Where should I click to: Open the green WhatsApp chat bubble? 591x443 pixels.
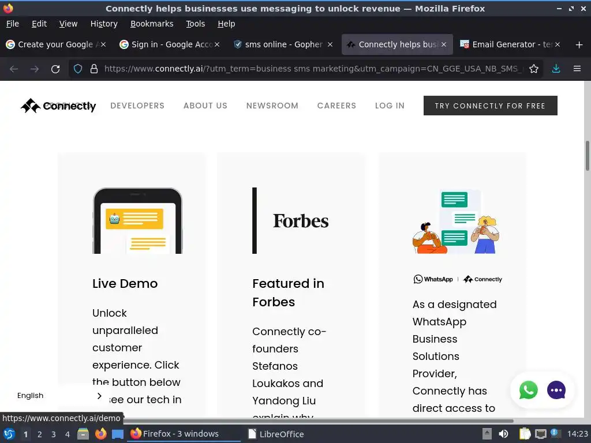click(529, 390)
